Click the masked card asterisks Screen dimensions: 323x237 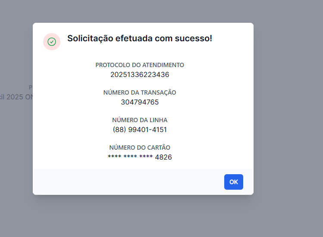click(x=130, y=157)
